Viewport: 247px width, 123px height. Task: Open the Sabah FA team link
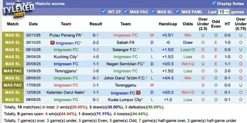(125, 42)
